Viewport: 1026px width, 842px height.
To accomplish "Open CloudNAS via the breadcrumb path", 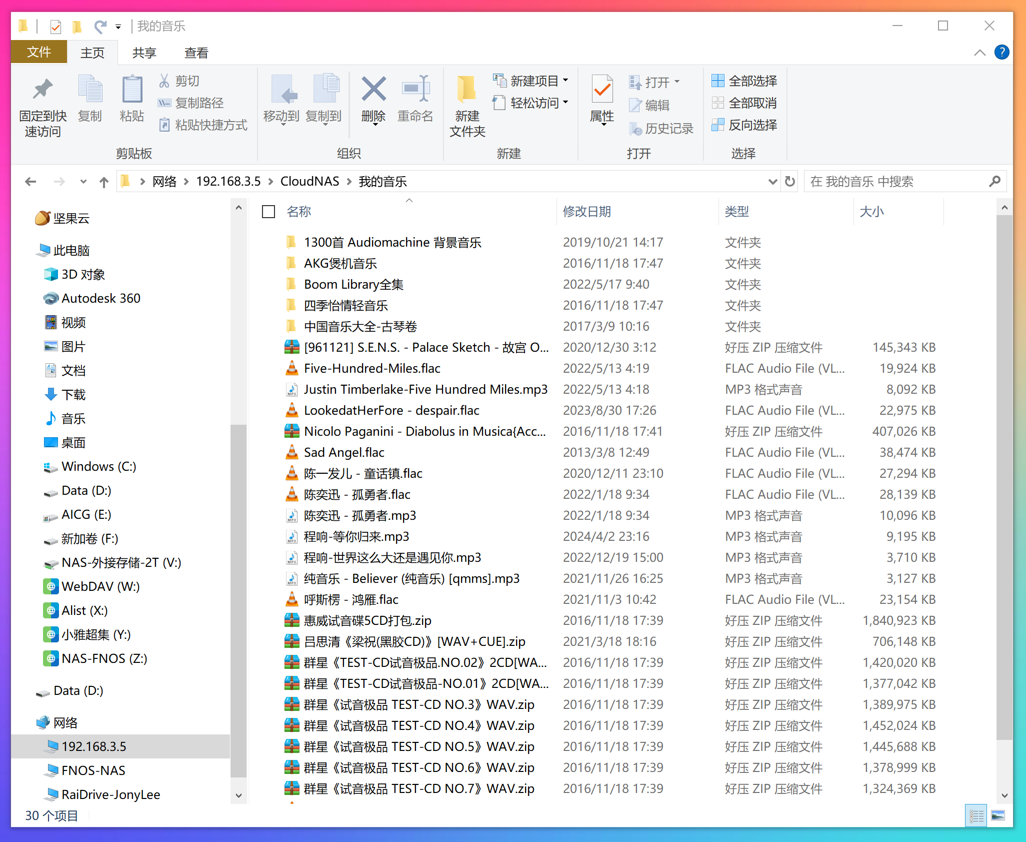I will [x=310, y=181].
